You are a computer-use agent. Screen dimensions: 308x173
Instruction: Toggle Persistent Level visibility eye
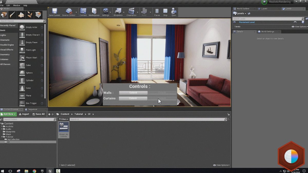pos(234,22)
